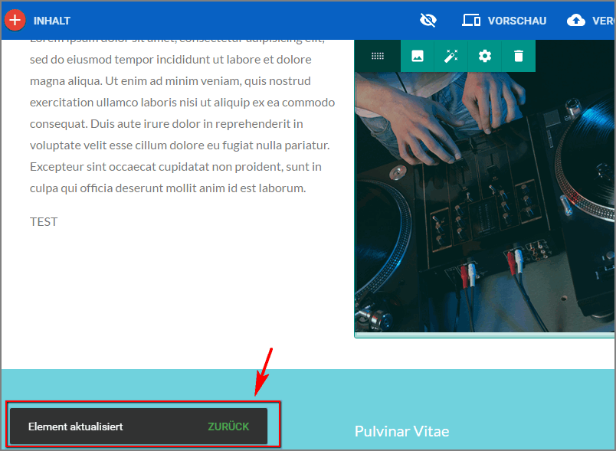Click the publish label beside the cloud icon
616x451 pixels.
[x=604, y=21]
